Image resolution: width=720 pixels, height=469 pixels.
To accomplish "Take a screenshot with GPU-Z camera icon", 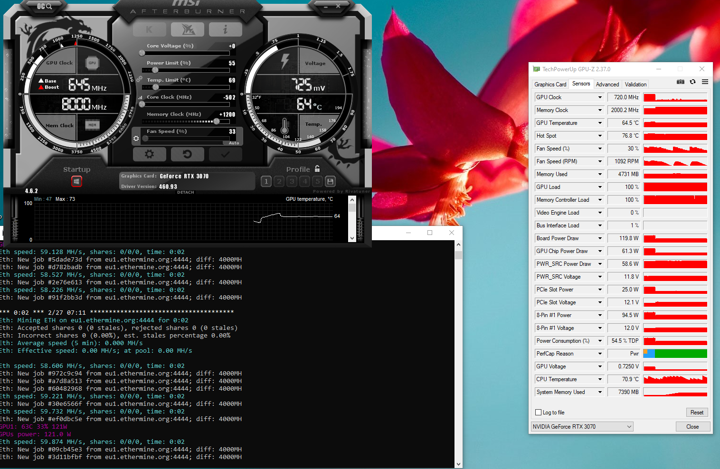I will point(681,82).
